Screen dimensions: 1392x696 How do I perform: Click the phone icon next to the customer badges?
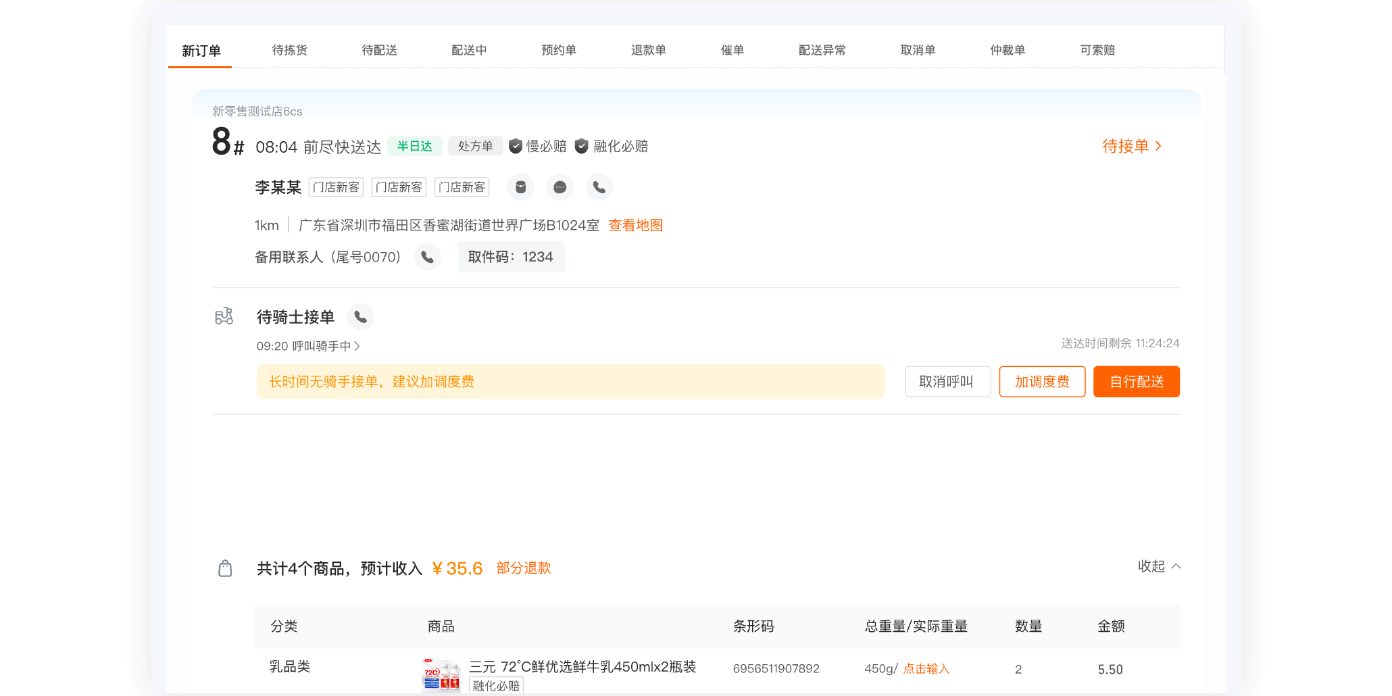pyautogui.click(x=599, y=187)
